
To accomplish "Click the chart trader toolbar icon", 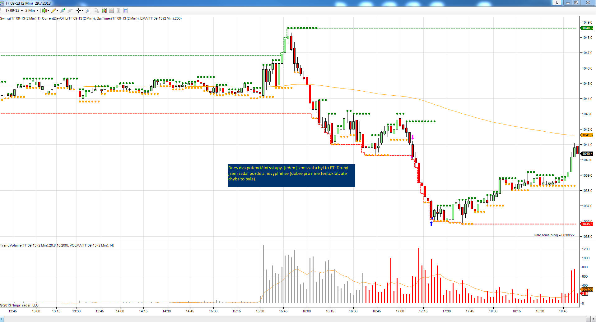I will (97, 11).
